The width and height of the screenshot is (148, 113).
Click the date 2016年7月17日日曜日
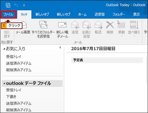tap(93, 49)
